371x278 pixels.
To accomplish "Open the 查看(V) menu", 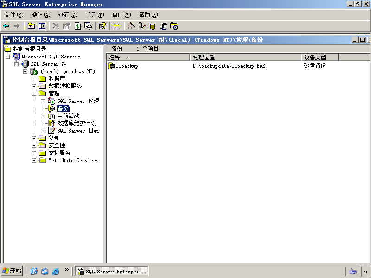I will coord(68,15).
